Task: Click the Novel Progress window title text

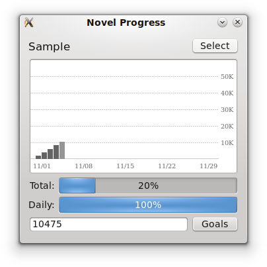Action: pyautogui.click(x=126, y=23)
